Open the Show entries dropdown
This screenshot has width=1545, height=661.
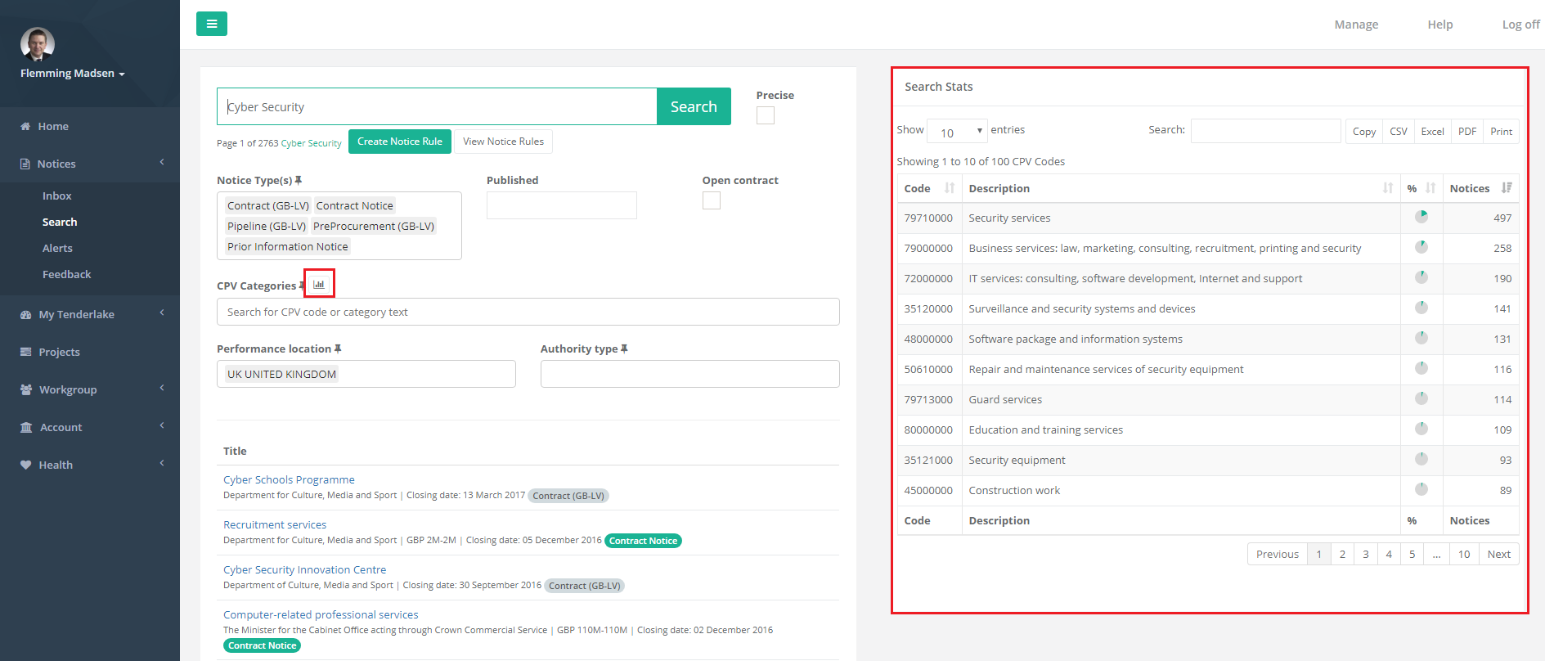click(x=957, y=131)
